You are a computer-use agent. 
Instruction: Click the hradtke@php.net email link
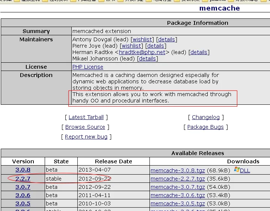[142, 52]
